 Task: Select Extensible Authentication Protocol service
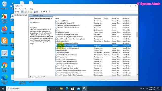coord(93,28)
